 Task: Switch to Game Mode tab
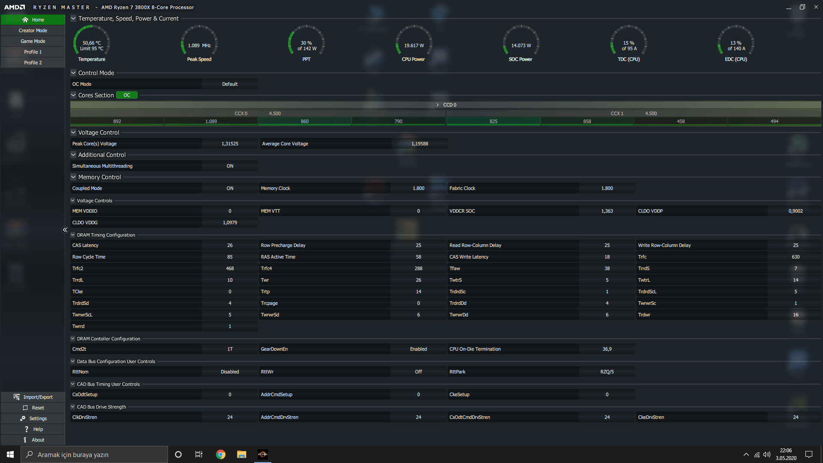pos(33,41)
